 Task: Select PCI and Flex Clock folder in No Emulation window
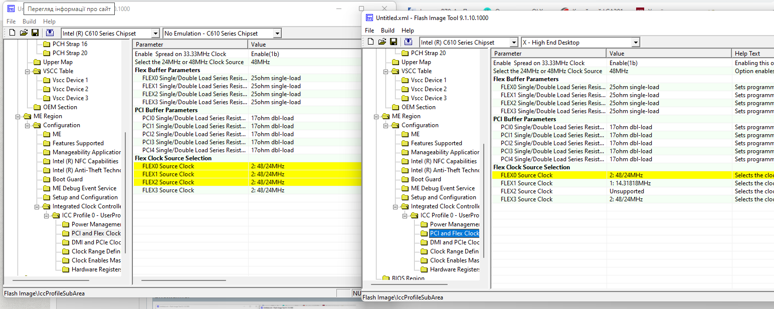click(96, 233)
